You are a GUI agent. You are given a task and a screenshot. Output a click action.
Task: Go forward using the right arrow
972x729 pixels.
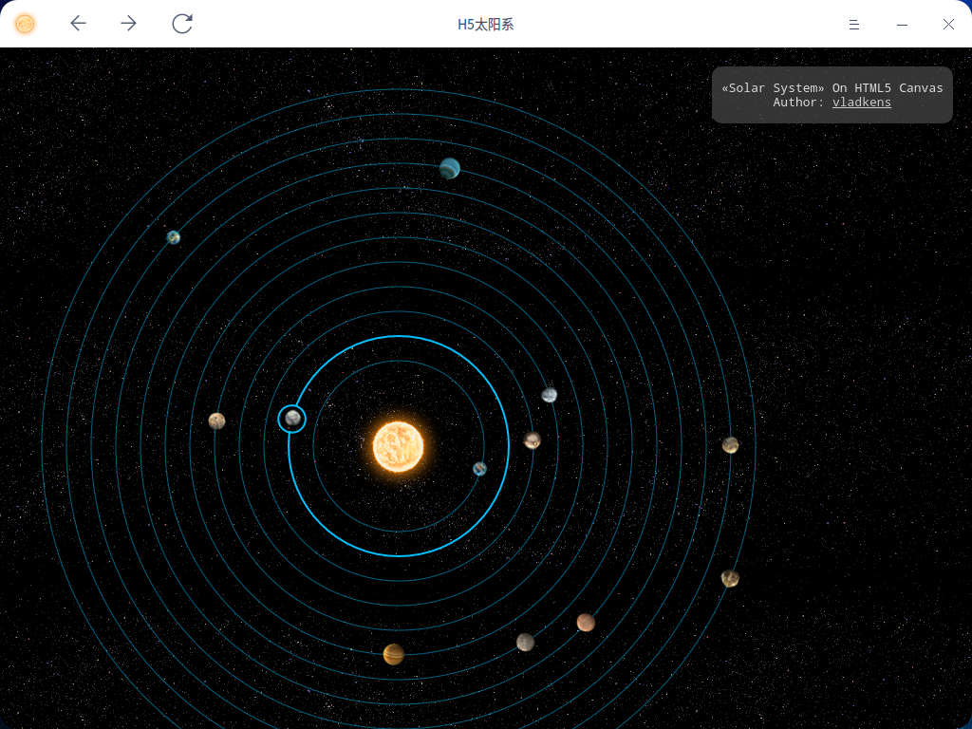pyautogui.click(x=129, y=24)
